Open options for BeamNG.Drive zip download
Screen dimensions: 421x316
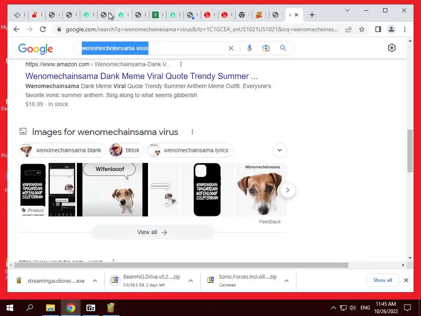pyautogui.click(x=191, y=281)
